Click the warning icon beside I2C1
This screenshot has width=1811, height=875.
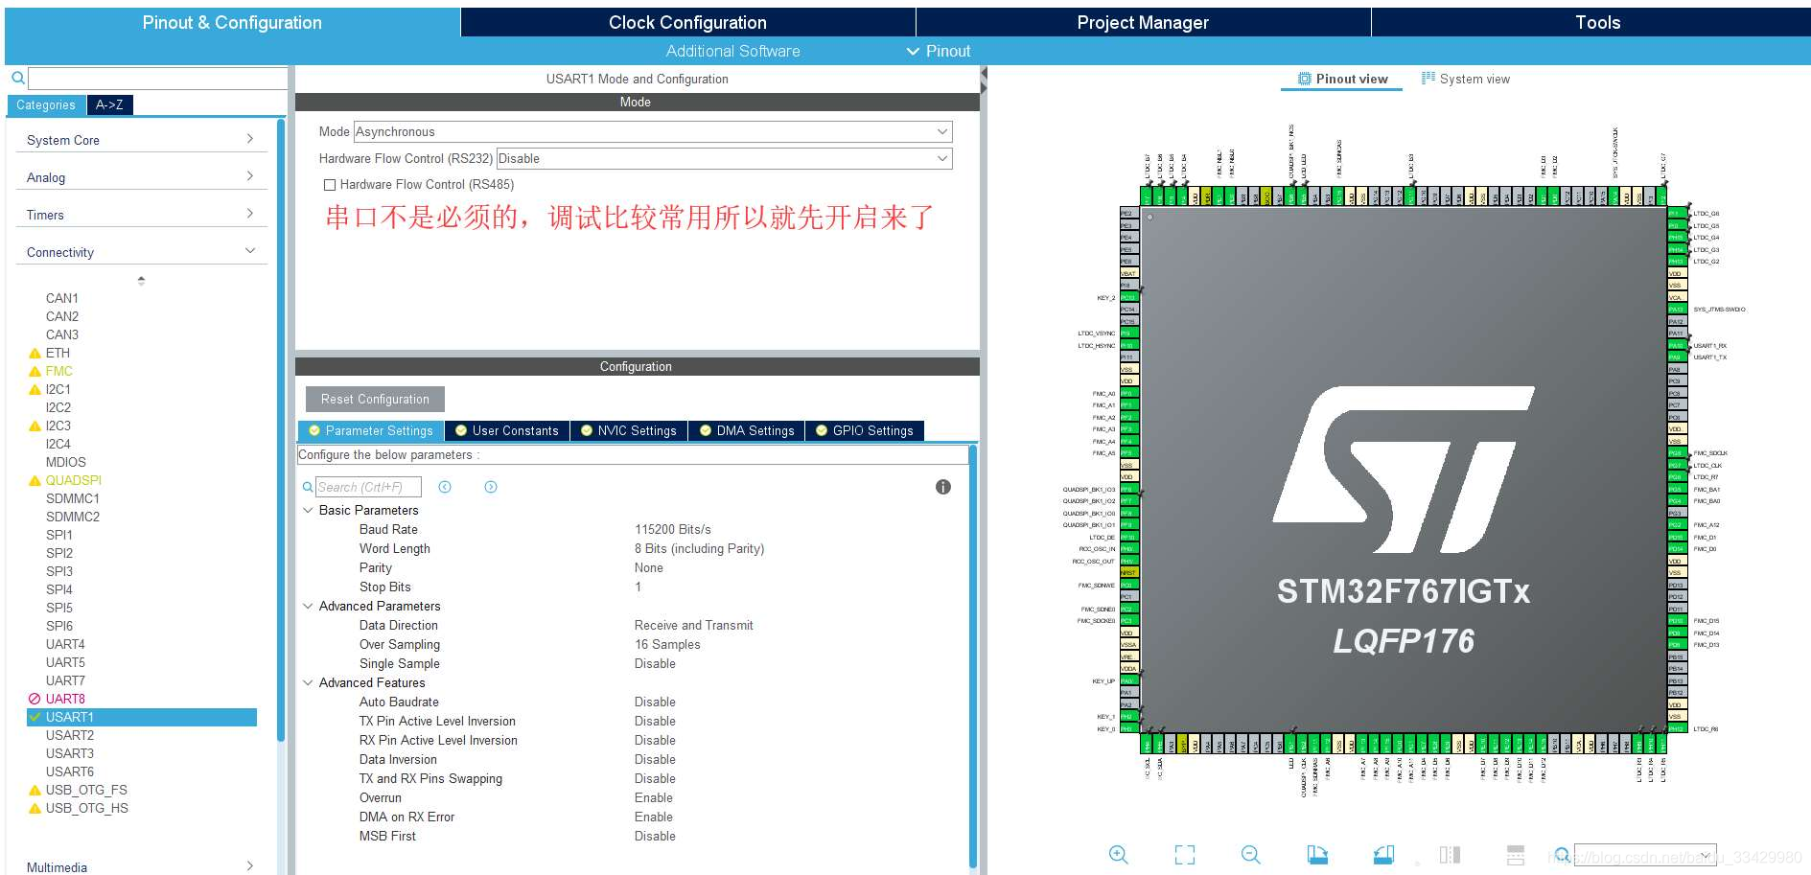(x=35, y=390)
